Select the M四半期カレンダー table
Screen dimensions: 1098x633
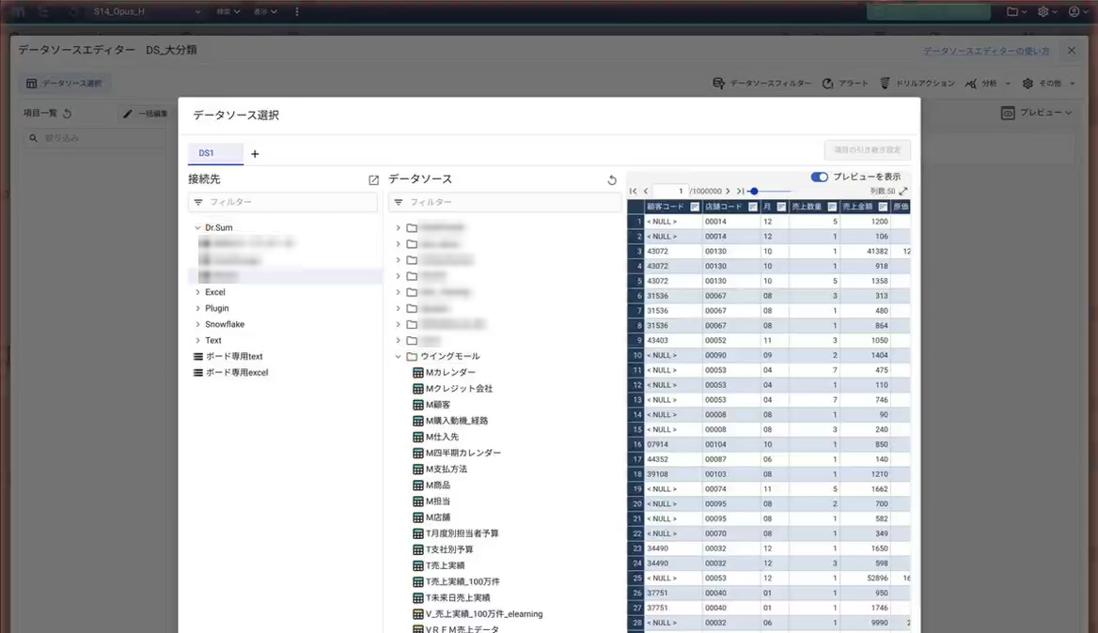tap(463, 454)
